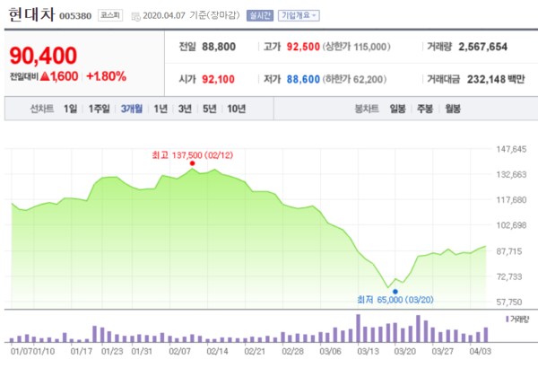The width and height of the screenshot is (538, 368).
Task: Switch to the 3년 chart range
Action: click(185, 109)
